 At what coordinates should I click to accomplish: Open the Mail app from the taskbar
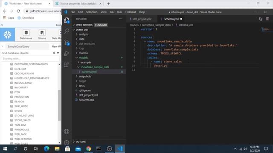(x=78, y=149)
